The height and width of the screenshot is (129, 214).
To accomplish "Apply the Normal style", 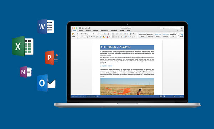I will 142,35.
